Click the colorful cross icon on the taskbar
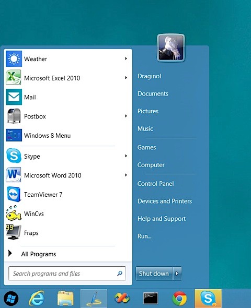251x308 pixels. click(x=122, y=298)
